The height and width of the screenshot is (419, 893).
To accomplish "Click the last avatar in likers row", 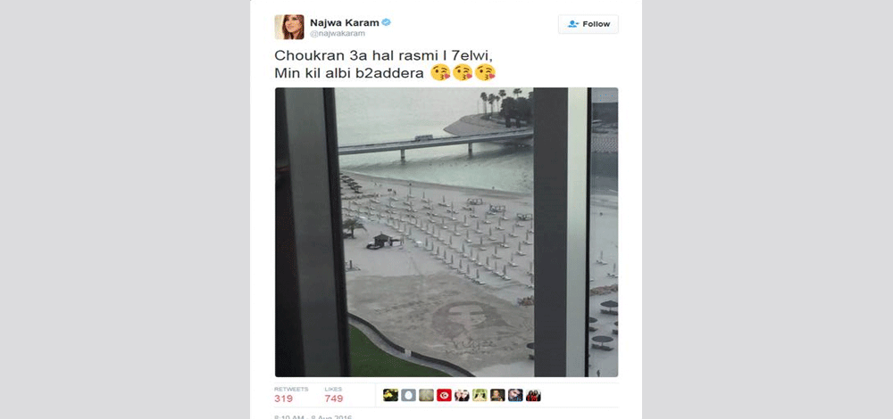I will [533, 395].
